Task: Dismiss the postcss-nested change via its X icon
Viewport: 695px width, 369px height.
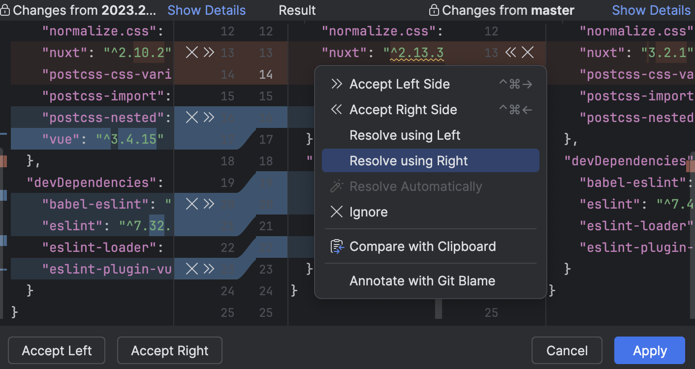Action: pyautogui.click(x=191, y=117)
